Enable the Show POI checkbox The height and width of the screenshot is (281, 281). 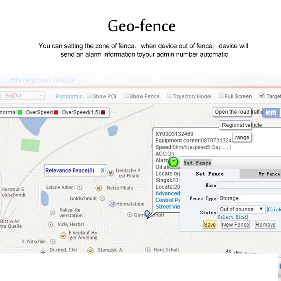89,95
